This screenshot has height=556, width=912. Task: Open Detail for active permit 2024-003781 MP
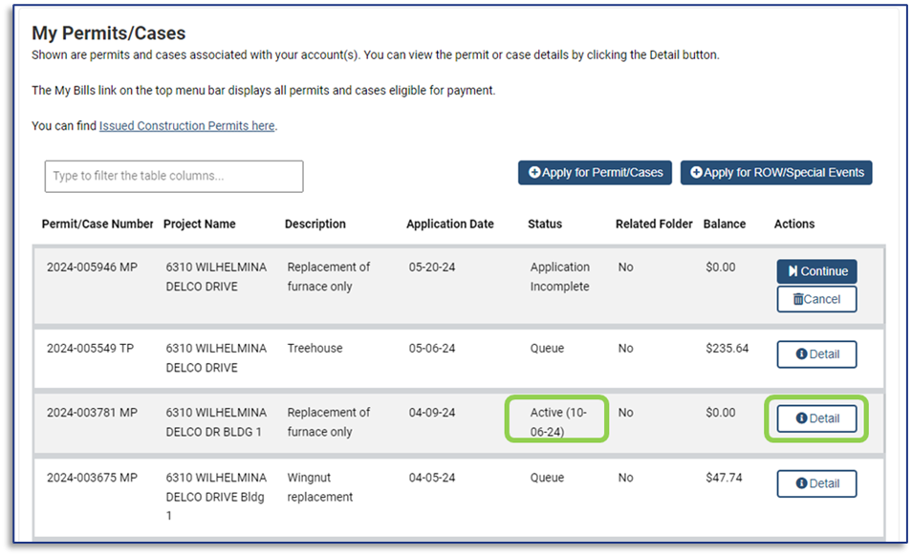tap(816, 418)
